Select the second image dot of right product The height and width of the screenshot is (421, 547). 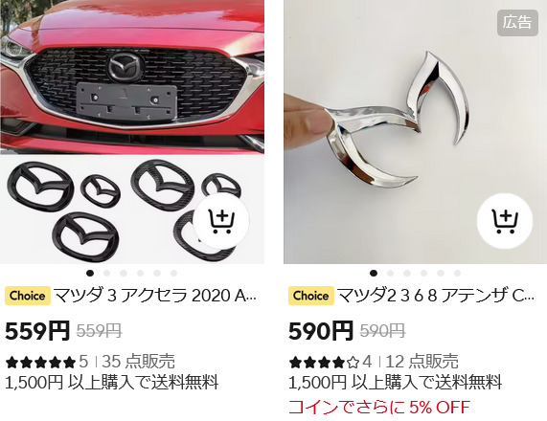[x=390, y=273]
